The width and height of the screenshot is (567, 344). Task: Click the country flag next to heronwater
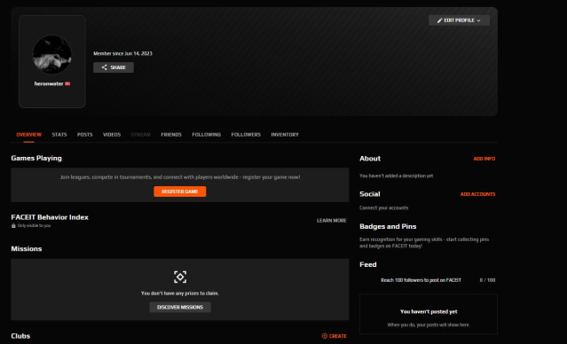tap(67, 84)
